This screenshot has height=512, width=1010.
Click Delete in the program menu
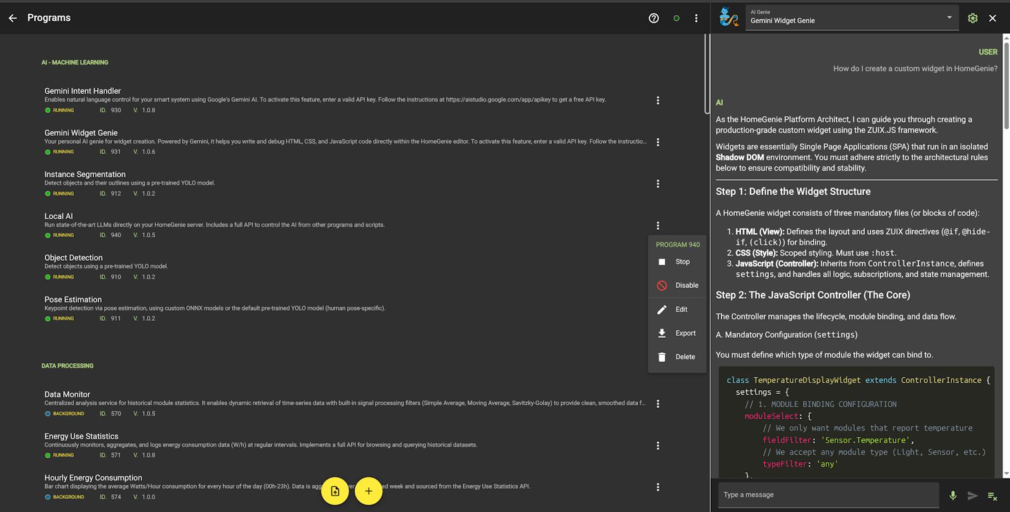685,357
